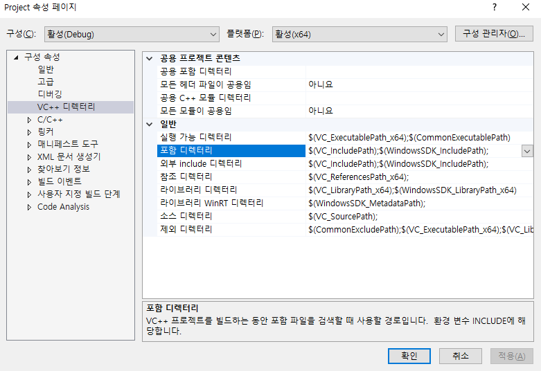Image resolution: width=541 pixels, height=371 pixels.
Task: Select 디버깅 in the property tree
Action: [50, 94]
